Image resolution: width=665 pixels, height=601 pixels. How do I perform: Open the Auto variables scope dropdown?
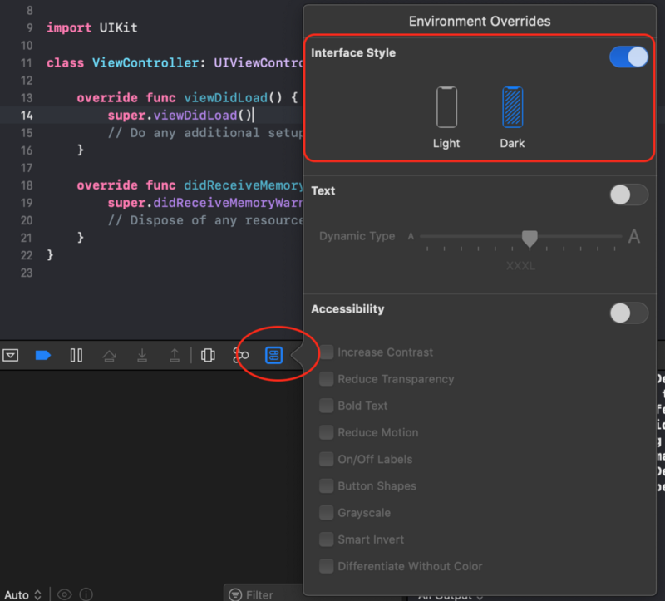click(x=22, y=594)
